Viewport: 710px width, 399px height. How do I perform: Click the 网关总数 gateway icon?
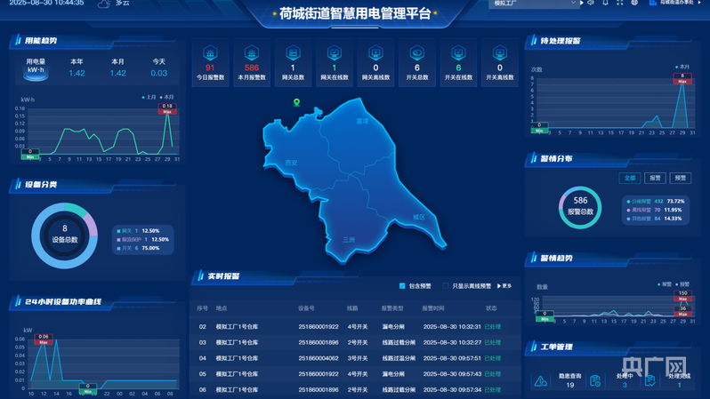pos(293,53)
